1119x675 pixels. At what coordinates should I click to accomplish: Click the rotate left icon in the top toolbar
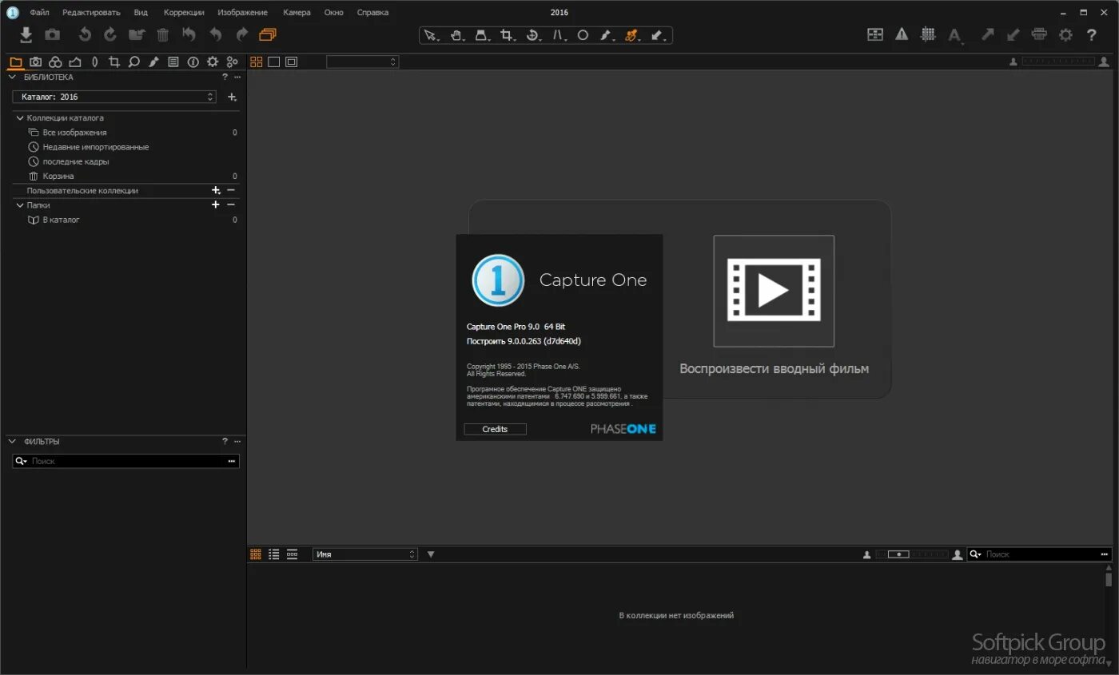85,34
